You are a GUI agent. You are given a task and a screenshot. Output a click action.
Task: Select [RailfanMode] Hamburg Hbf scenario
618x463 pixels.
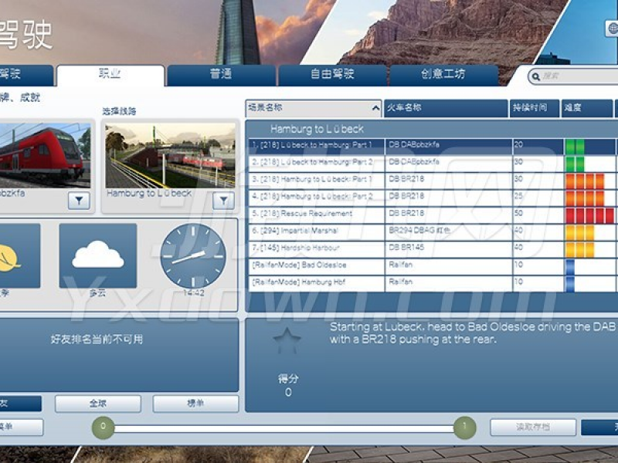coord(317,282)
